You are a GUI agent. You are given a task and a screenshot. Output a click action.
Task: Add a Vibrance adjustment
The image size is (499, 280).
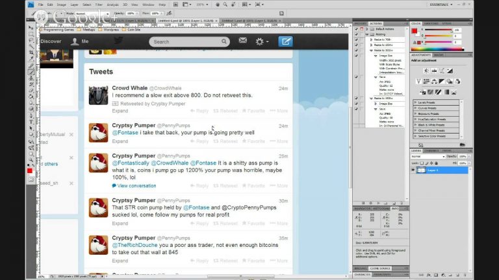coord(419,82)
